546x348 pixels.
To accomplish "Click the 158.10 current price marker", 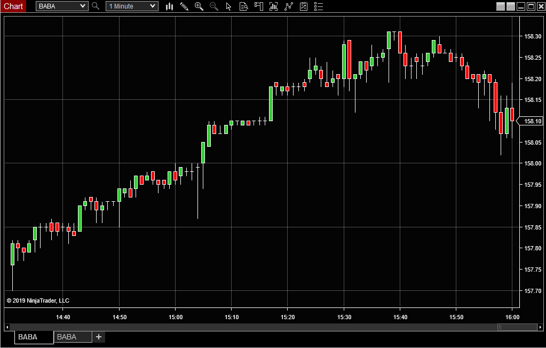I will (x=529, y=121).
